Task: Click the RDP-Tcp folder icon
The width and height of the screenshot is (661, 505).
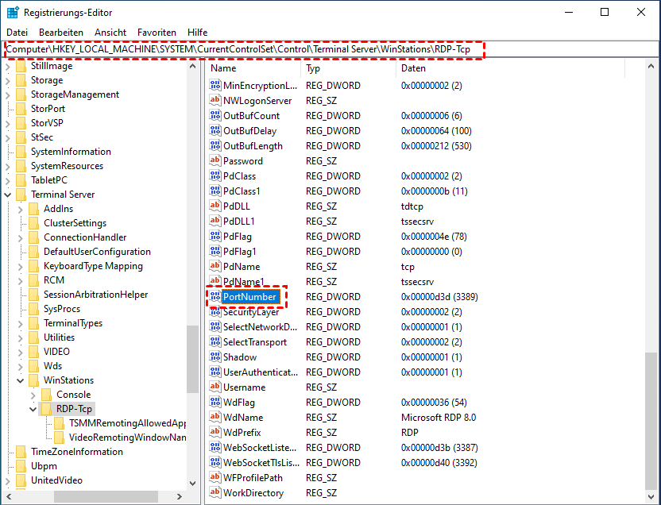Action: [x=46, y=409]
